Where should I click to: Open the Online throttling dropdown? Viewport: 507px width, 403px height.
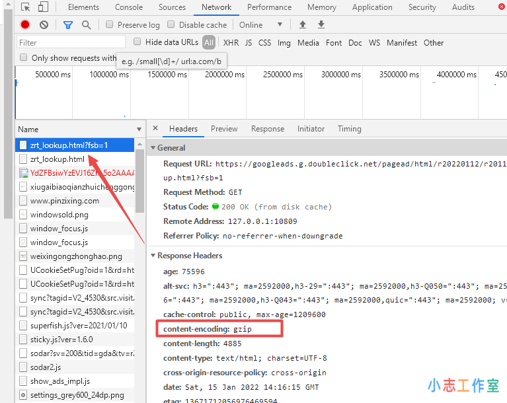[261, 25]
